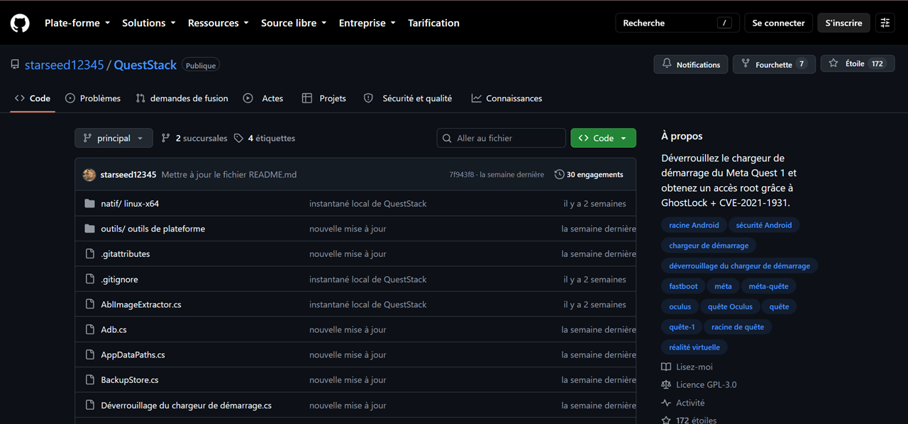Focus the Recherche search field
The image size is (908, 424).
coord(677,23)
